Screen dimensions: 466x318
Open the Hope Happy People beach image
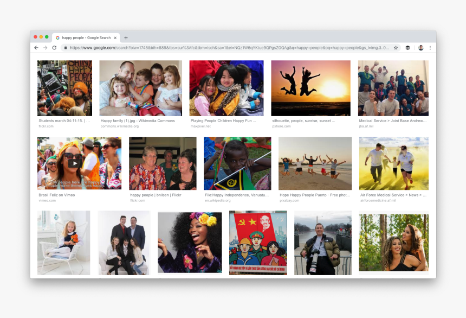[315, 163]
